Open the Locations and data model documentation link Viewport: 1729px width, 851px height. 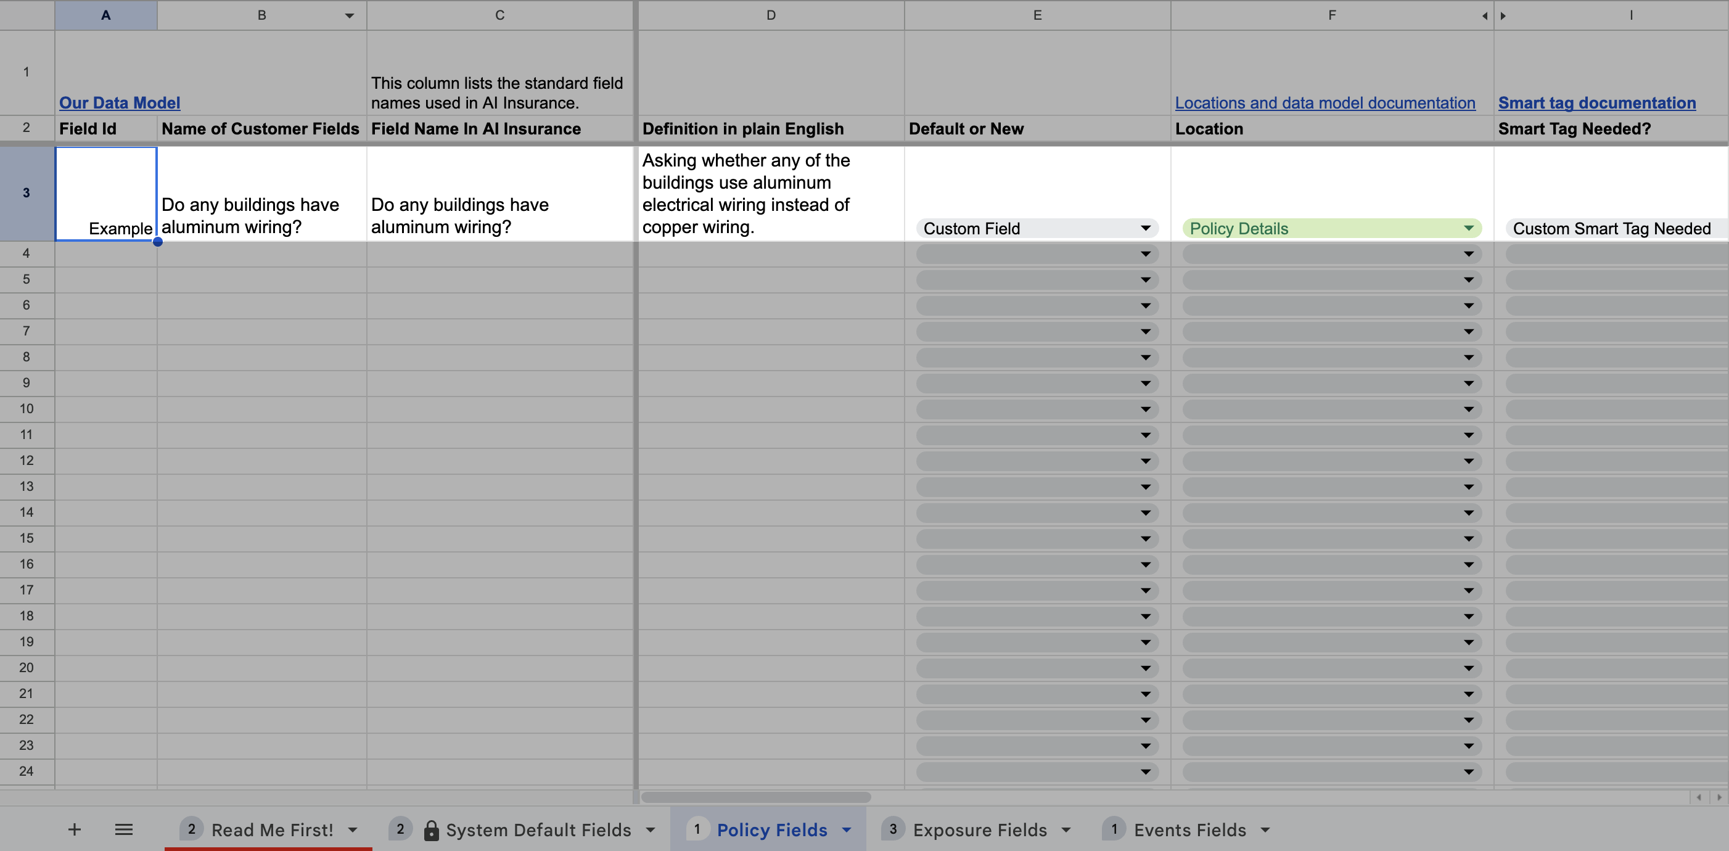pos(1324,102)
